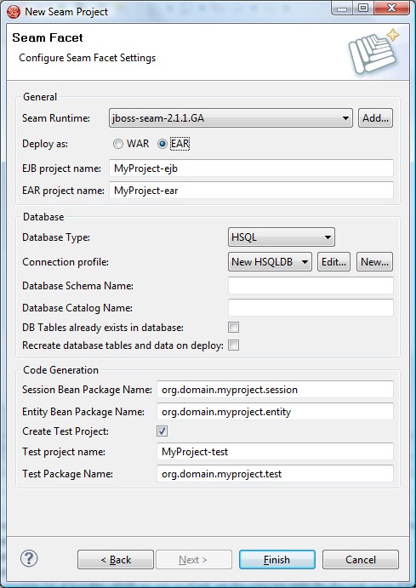Cancel the New Seam Project wizard
The image size is (416, 588).
click(361, 560)
